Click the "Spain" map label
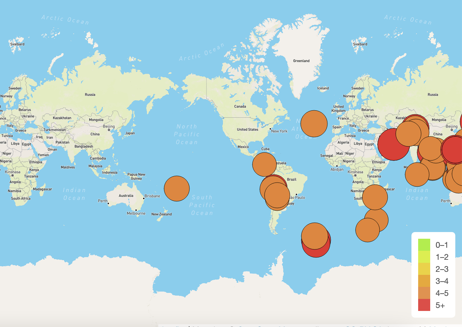The height and width of the screenshot is (327, 462). [x=337, y=127]
